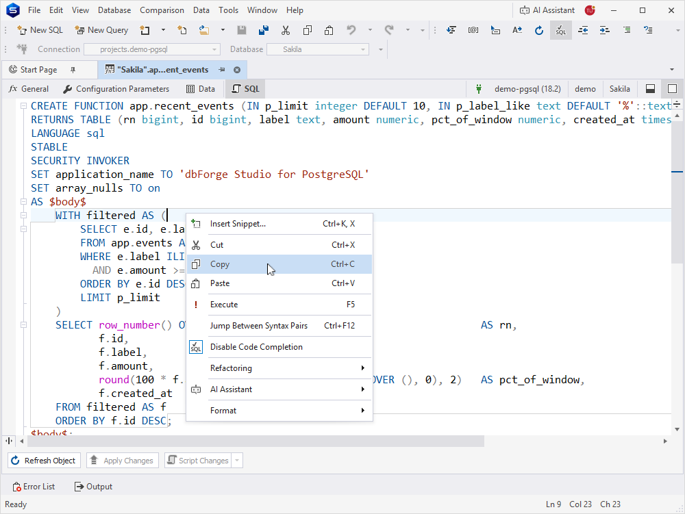
Task: Open the Output panel
Action: coord(93,487)
